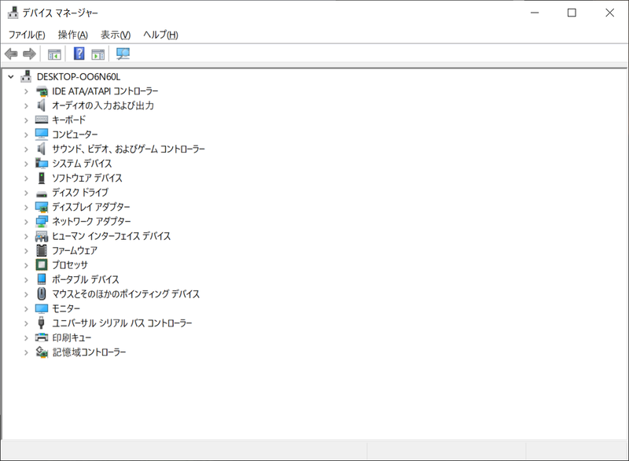Expand マウスとそのほかのポインティング デバイス category
The height and width of the screenshot is (461, 629).
(x=26, y=294)
